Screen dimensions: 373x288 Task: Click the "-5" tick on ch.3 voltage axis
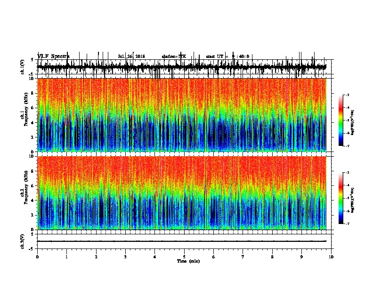coord(32,249)
